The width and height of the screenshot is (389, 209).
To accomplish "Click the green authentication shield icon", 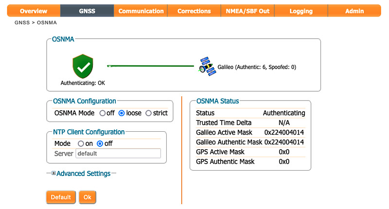I will [x=83, y=66].
